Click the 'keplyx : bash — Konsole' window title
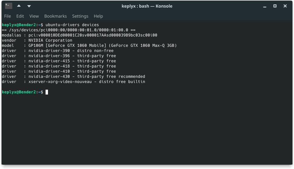Image resolution: width=294 pixels, height=169 pixels. click(x=147, y=6)
